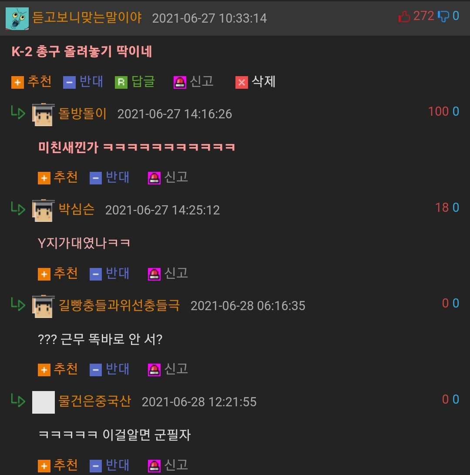Image resolution: width=470 pixels, height=475 pixels.
Task: Report the top comment using the 신고 siren icon
Action: coord(180,82)
